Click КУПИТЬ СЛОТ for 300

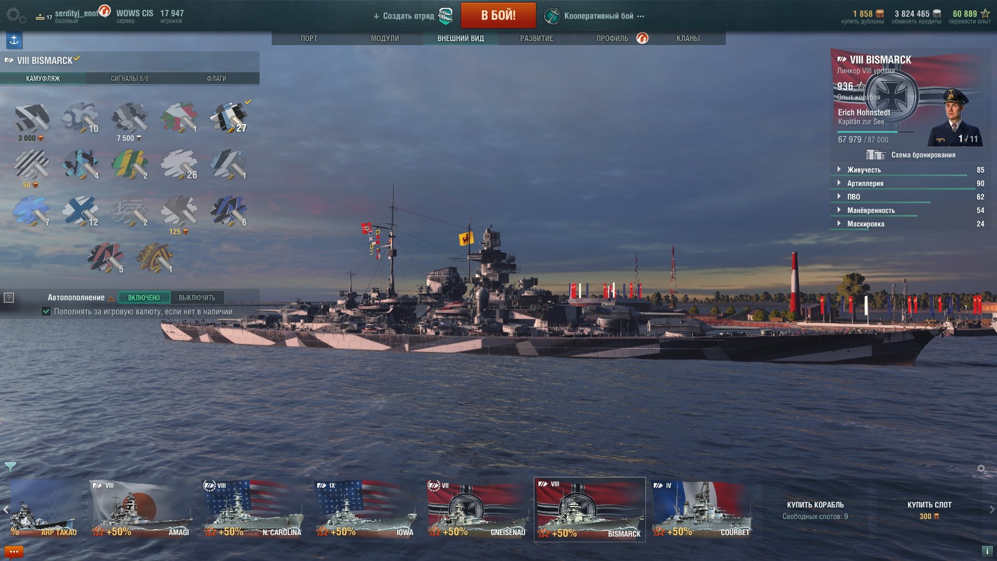coord(929,510)
